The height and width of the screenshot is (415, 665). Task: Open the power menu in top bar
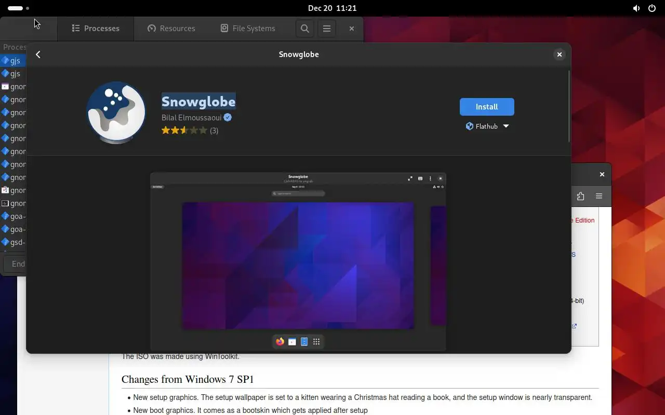coord(652,8)
